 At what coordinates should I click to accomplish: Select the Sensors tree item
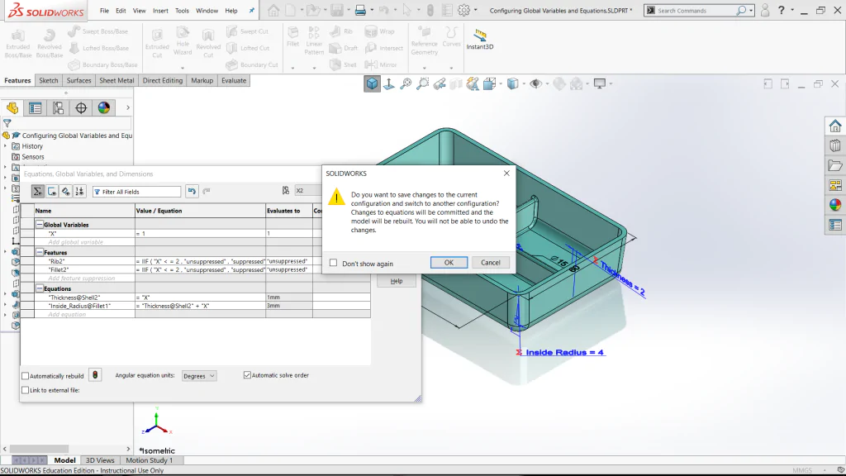click(x=33, y=157)
